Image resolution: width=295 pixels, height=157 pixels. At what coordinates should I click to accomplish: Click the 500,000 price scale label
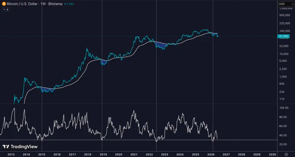pyautogui.click(x=285, y=16)
